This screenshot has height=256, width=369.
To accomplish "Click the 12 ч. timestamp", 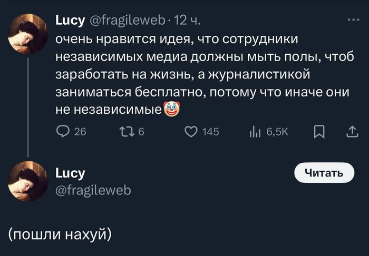I will pyautogui.click(x=186, y=21).
